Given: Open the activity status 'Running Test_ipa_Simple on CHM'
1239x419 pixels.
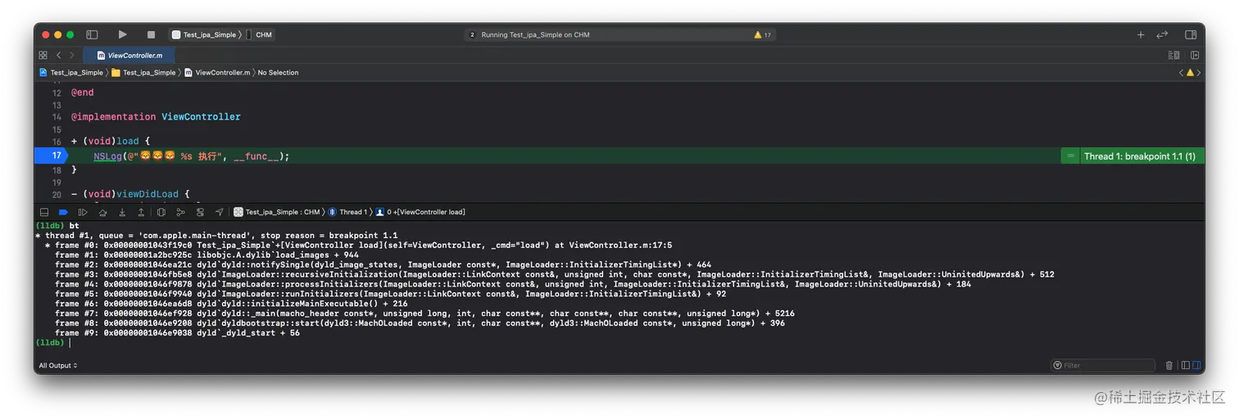Looking at the screenshot, I should pyautogui.click(x=535, y=35).
